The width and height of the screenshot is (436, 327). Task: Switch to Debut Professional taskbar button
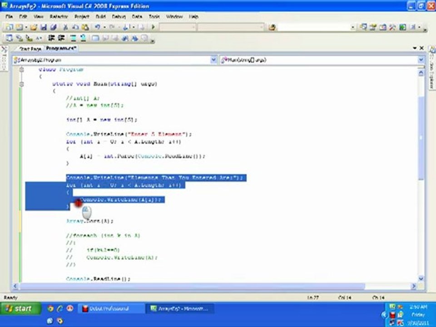(x=111, y=309)
